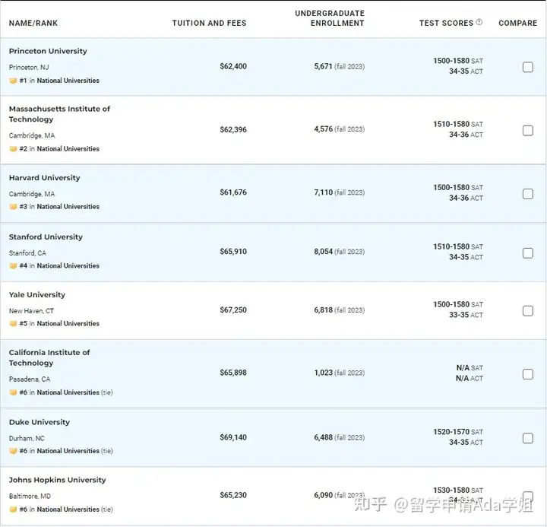
Task: Select compare checkbox for Stanford University
Action: pyautogui.click(x=527, y=253)
